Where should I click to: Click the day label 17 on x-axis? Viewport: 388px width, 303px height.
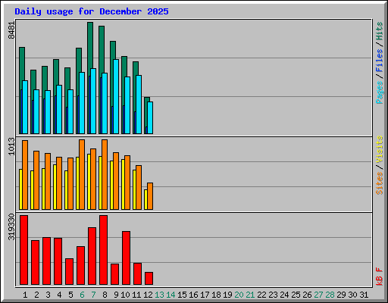(x=205, y=295)
